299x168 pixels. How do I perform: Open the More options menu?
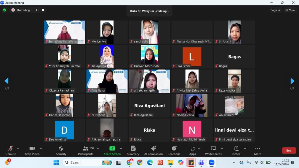point(257,150)
